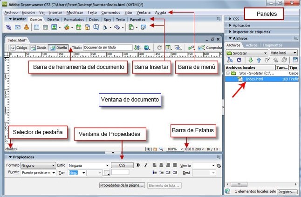Viewport: 301px width, 197px height.
Task: Open the Modificar menu
Action: [75, 13]
